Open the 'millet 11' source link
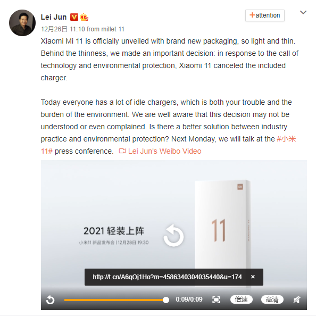316x317 pixels. pyautogui.click(x=113, y=29)
